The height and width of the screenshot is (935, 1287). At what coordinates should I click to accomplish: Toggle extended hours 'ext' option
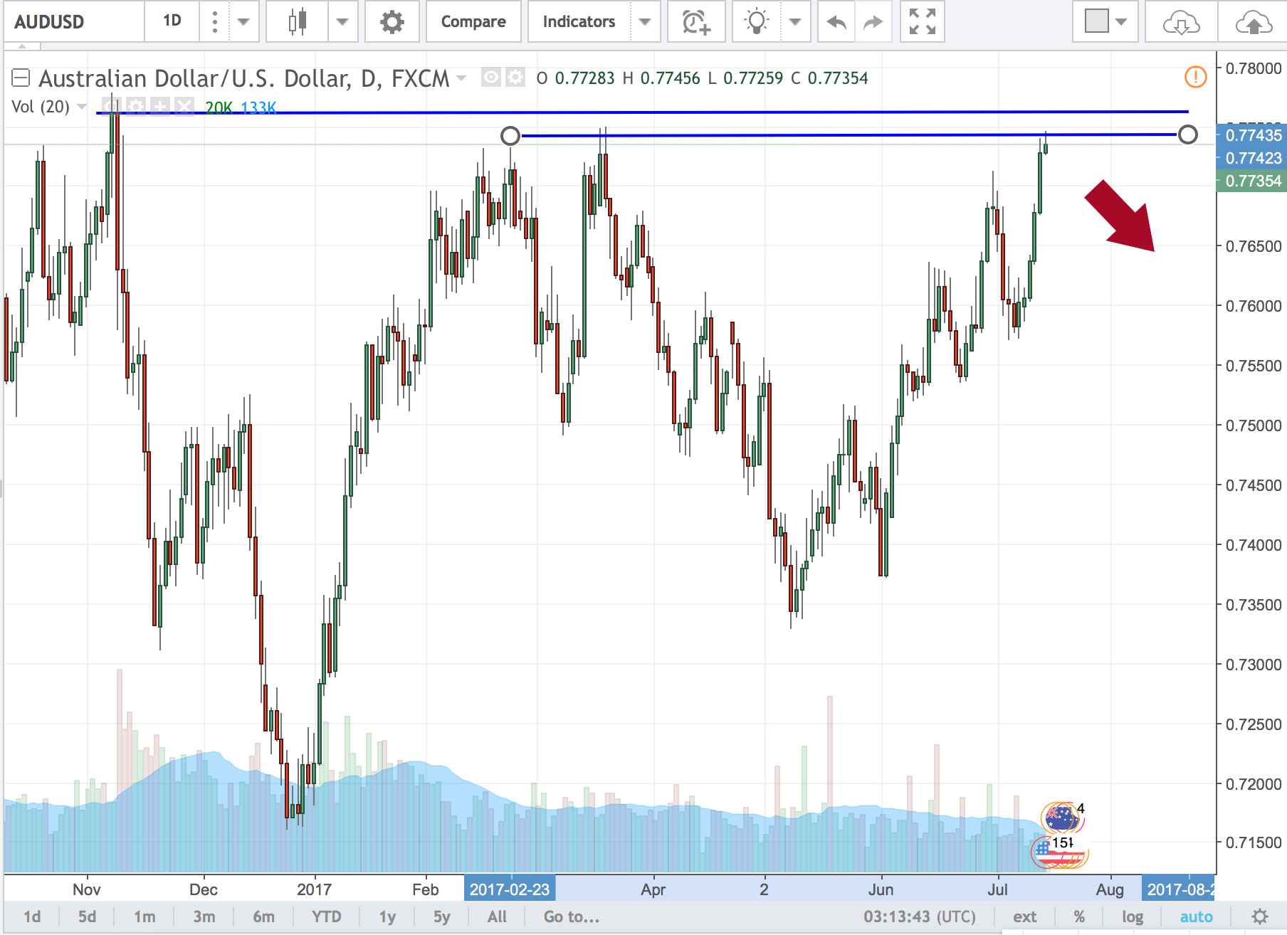tap(1024, 916)
